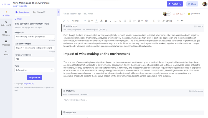This screenshot has height=118, width=208.
Task: Collapse the left templates panel
Action: [58, 12]
